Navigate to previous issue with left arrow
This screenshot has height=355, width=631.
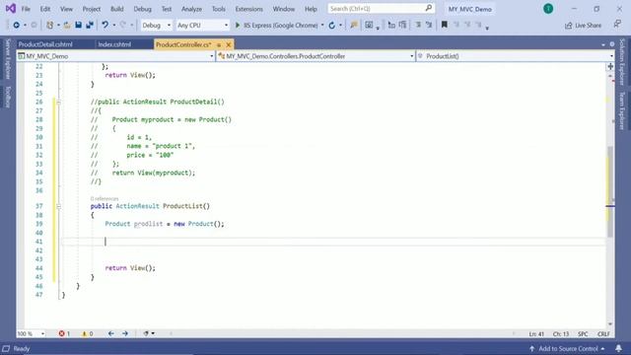111,333
